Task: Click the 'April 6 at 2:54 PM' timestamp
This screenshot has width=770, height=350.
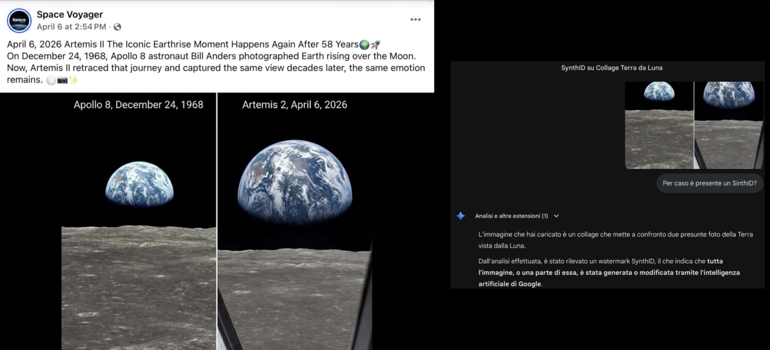Action: click(x=71, y=27)
